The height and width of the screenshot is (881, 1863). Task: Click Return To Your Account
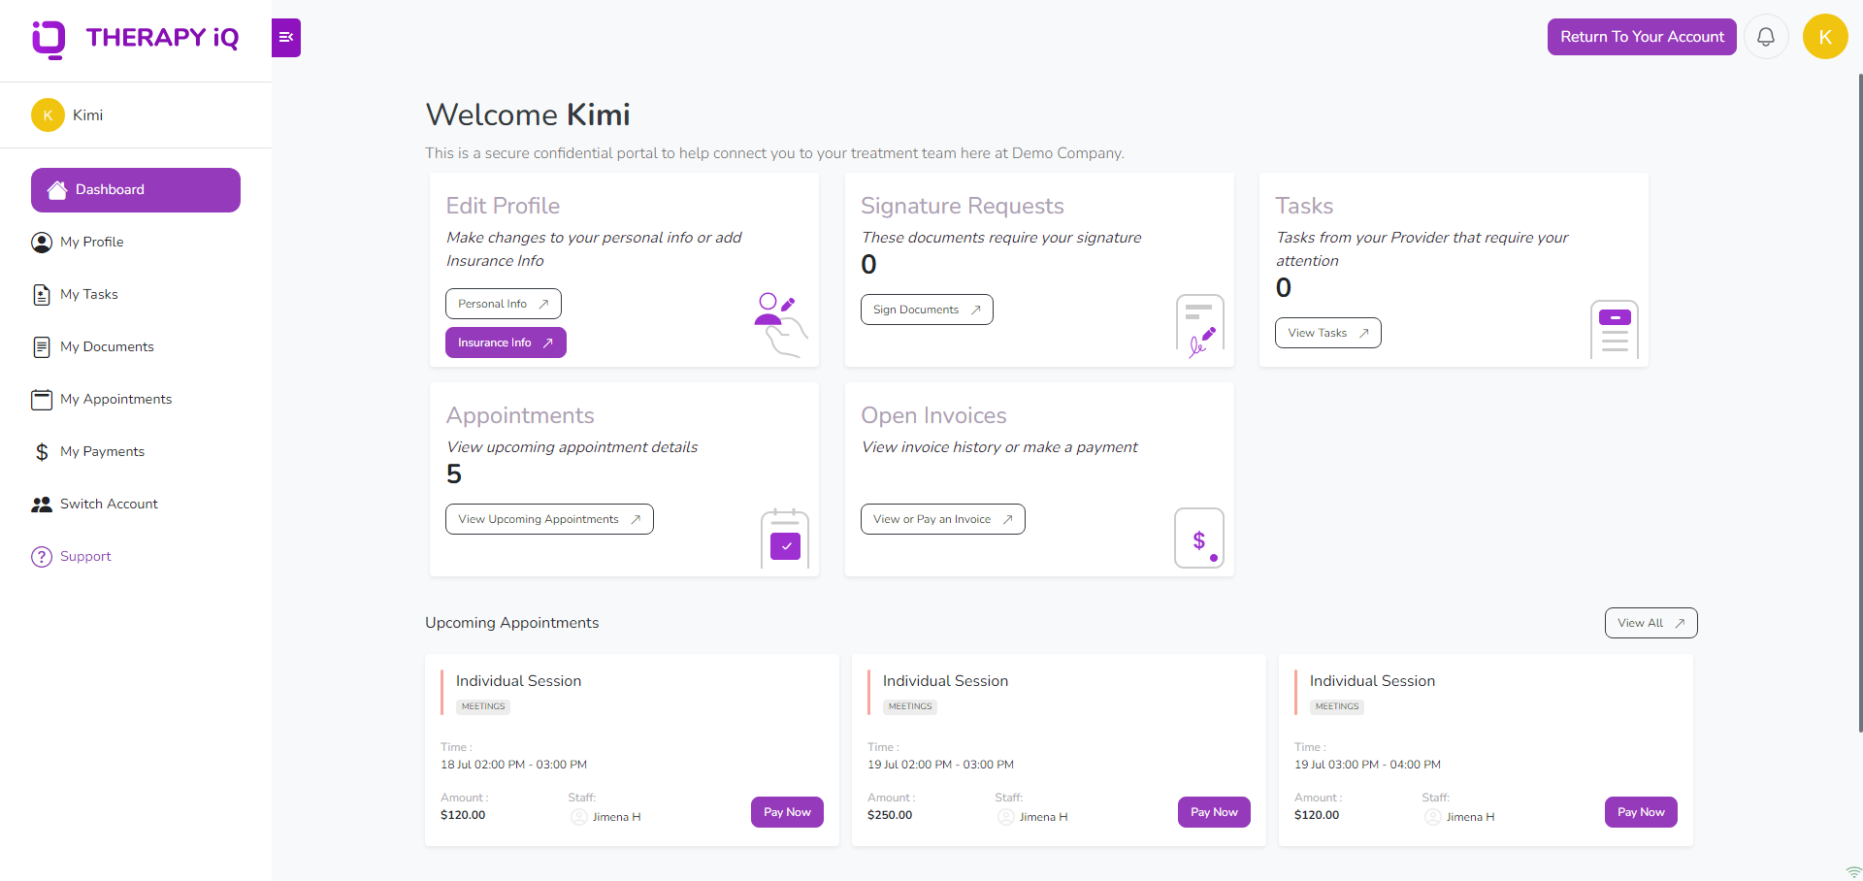(x=1642, y=36)
